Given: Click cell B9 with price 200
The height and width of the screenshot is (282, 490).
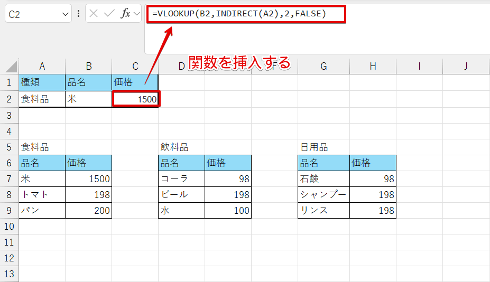Looking at the screenshot, I should [x=88, y=211].
